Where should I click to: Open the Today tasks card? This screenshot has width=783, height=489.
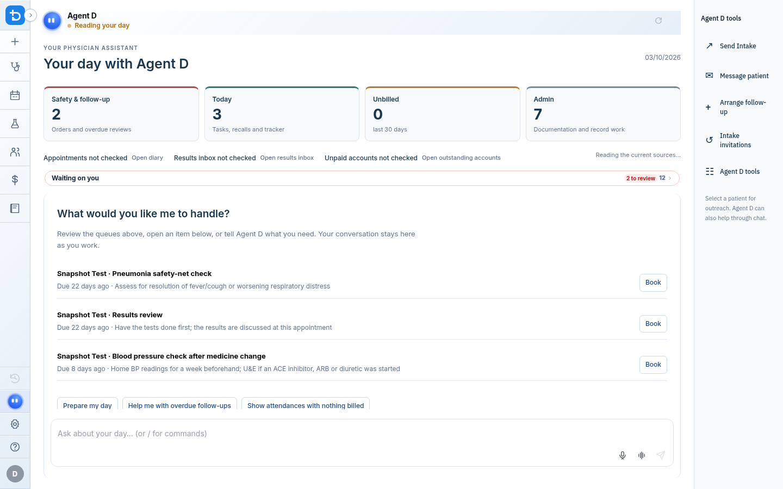(x=282, y=114)
